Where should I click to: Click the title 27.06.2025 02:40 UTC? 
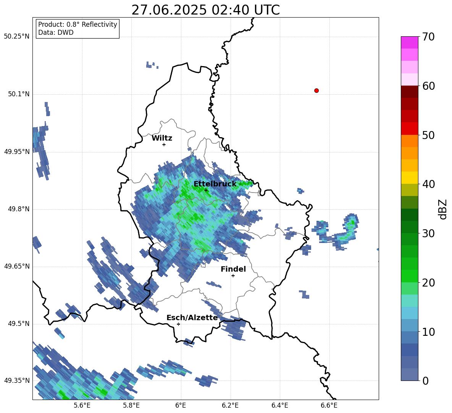tap(205, 10)
